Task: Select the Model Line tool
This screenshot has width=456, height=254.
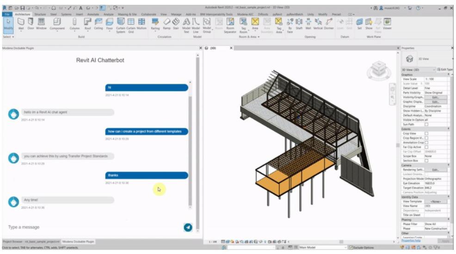Action: coord(196,25)
